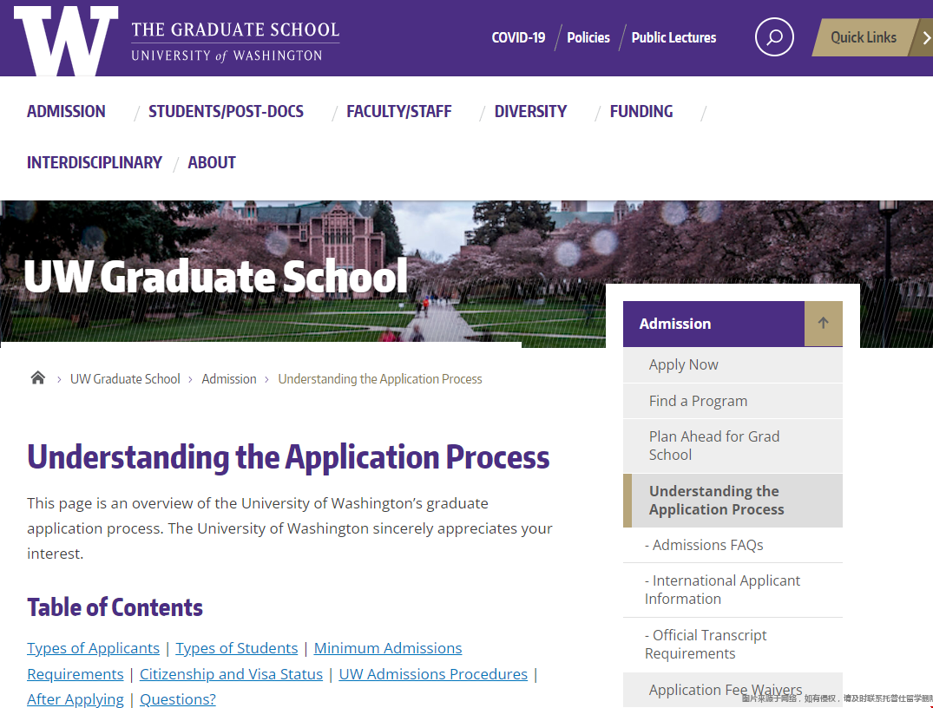Image resolution: width=933 pixels, height=708 pixels.
Task: Open the INTERDISCIPLINARY main menu
Action: (95, 162)
